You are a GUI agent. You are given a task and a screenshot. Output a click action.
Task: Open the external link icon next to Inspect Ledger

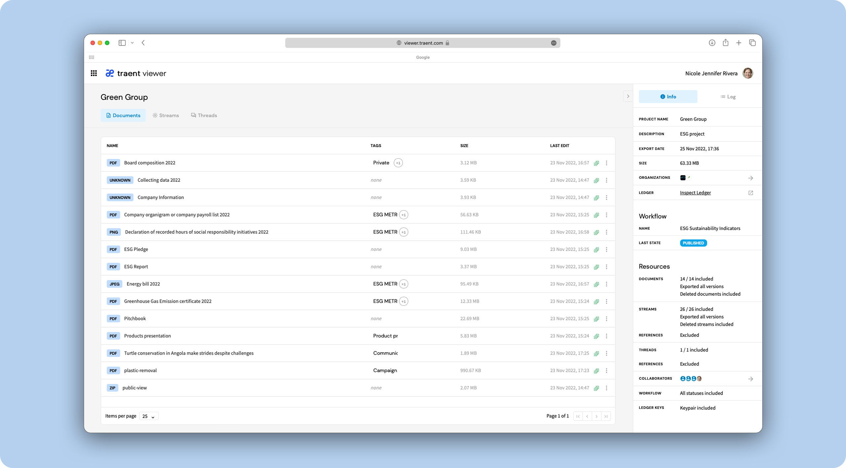[x=750, y=193]
